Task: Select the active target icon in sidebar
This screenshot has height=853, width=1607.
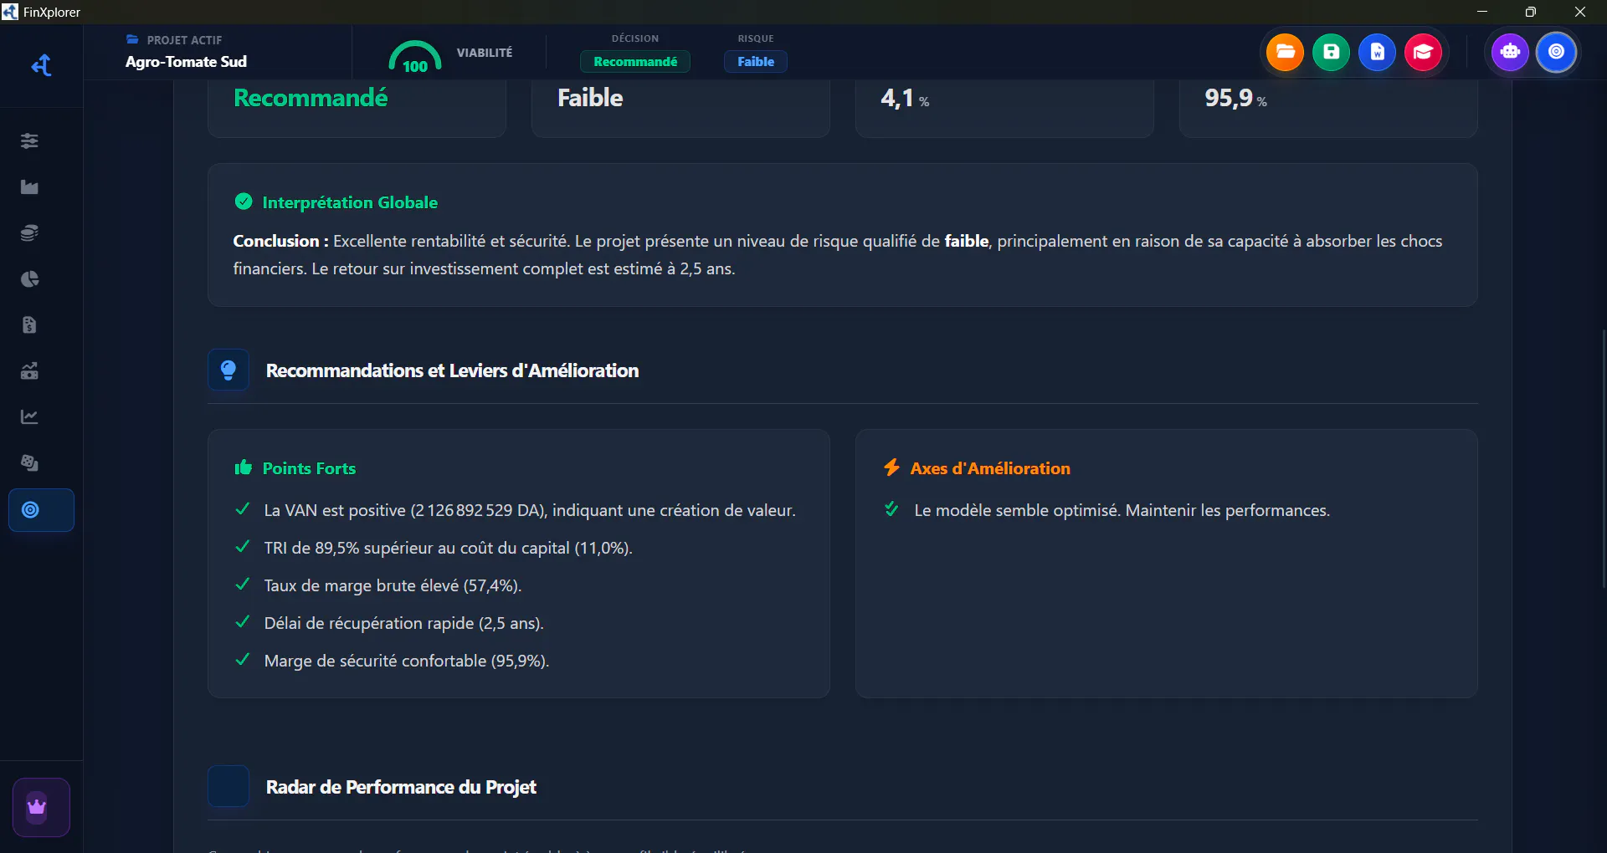Action: coord(41,510)
